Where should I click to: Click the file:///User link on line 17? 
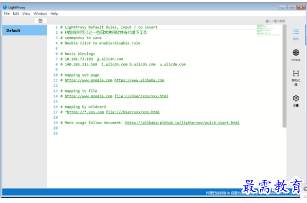132,112
